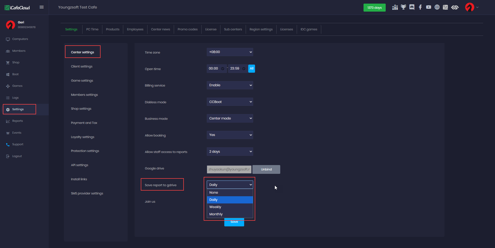The width and height of the screenshot is (495, 248).
Task: Click the Unbind Google drive button
Action: click(x=266, y=169)
